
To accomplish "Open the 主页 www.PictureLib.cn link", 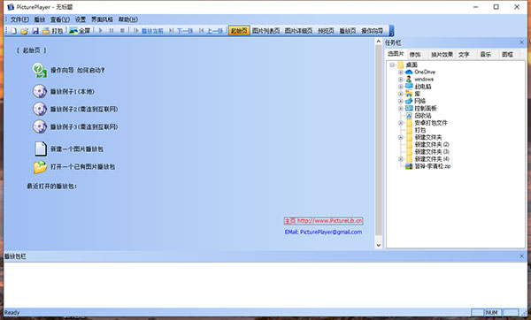I will pyautogui.click(x=323, y=221).
